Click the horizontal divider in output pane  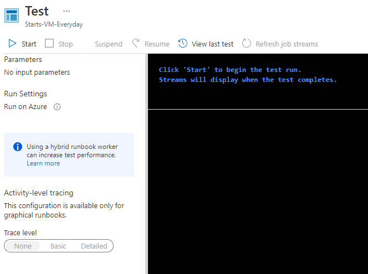[x=258, y=109]
